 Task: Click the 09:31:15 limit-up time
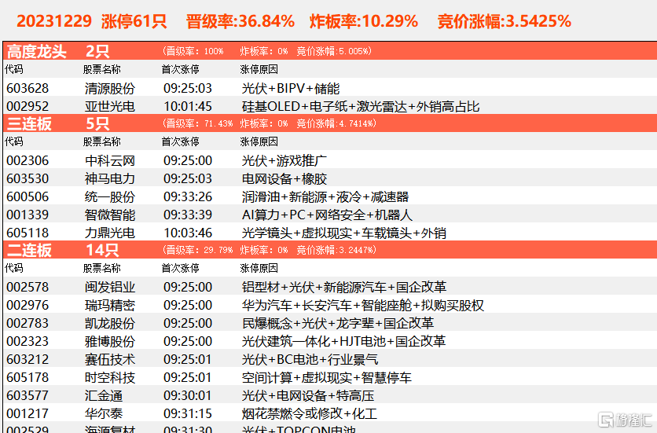tap(188, 413)
